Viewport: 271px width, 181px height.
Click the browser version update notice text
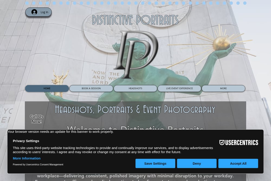[x=60, y=132]
